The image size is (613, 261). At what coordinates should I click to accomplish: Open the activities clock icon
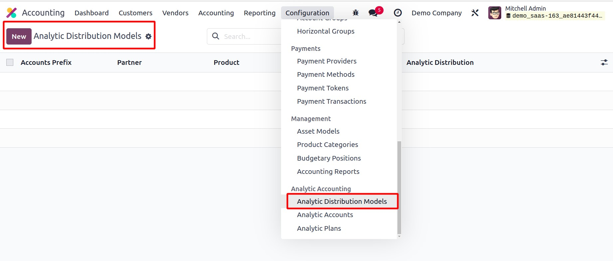tap(397, 13)
